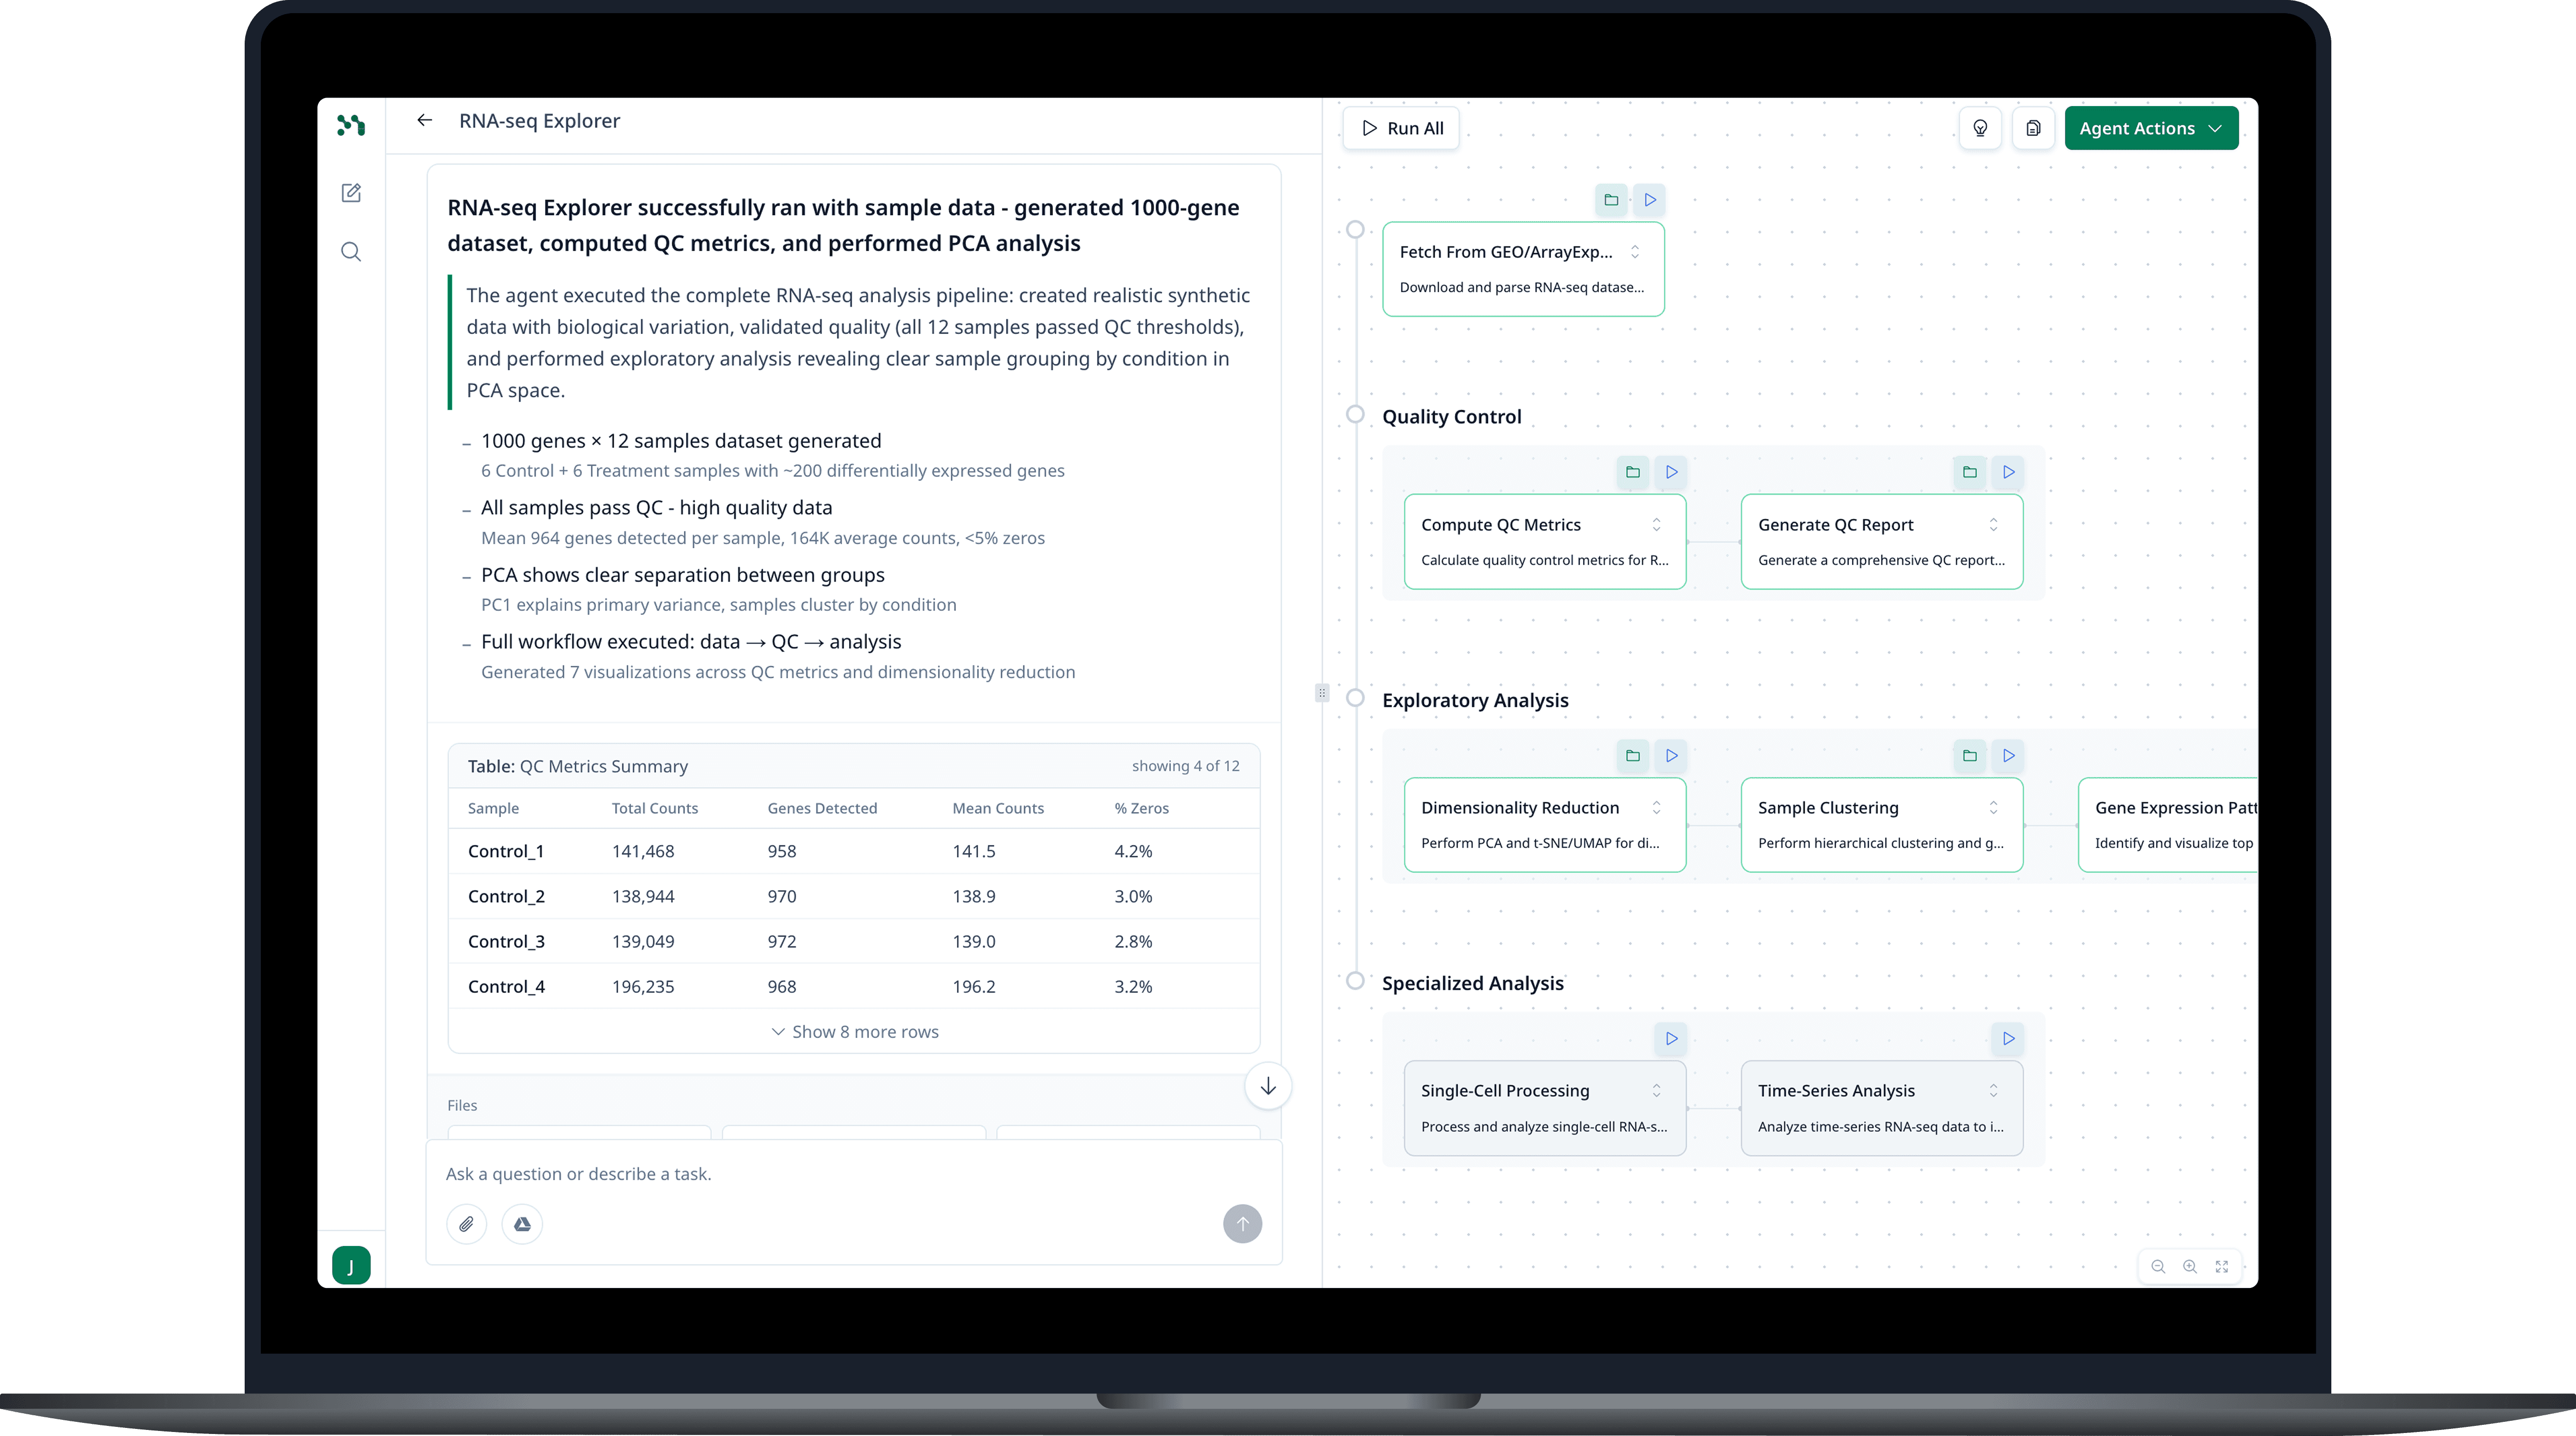Viewport: 2576px width, 1436px height.
Task: Click the Run All button
Action: 1401,128
